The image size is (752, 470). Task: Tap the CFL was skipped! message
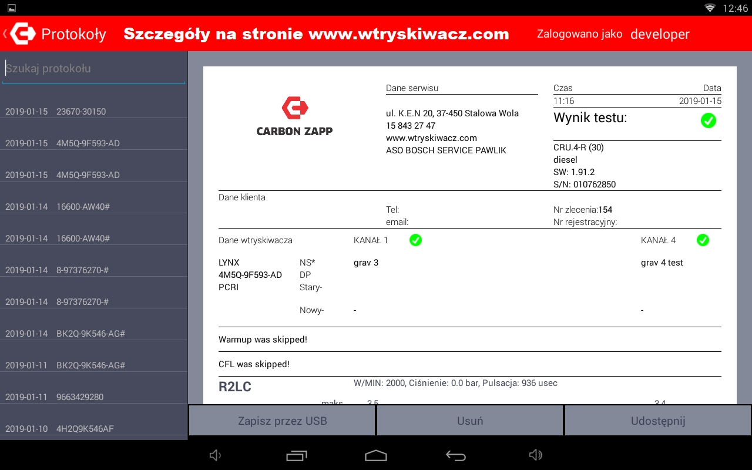click(254, 364)
